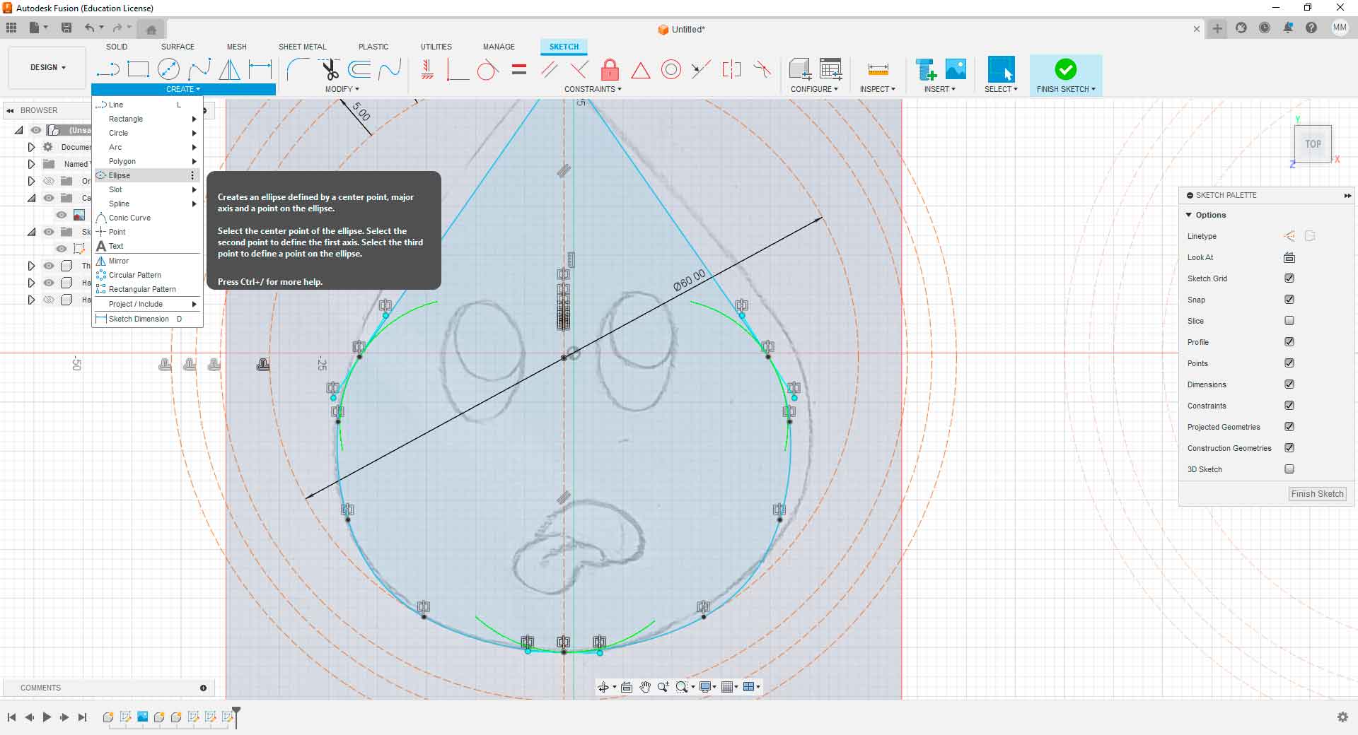The width and height of the screenshot is (1358, 735).
Task: Select the Line tool icon in toolbar
Action: point(108,69)
